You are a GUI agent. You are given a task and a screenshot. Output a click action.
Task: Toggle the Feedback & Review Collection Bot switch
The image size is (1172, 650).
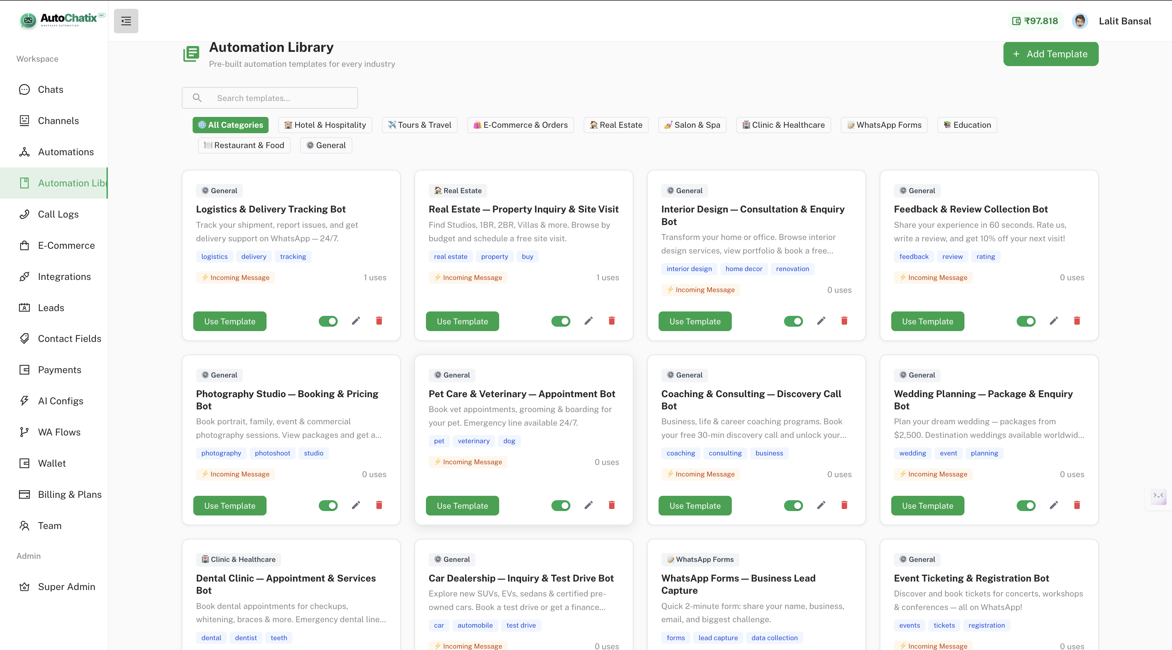(1026, 321)
